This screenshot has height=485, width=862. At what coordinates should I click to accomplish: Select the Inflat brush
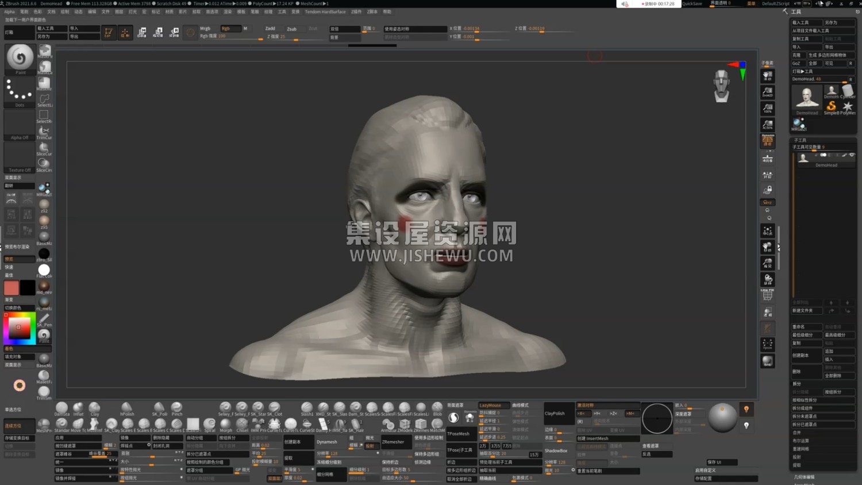(78, 409)
